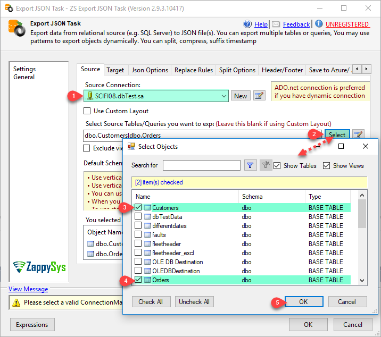Image resolution: width=381 pixels, height=337 pixels.
Task: Click table icon beside differentdates row
Action: 147,226
